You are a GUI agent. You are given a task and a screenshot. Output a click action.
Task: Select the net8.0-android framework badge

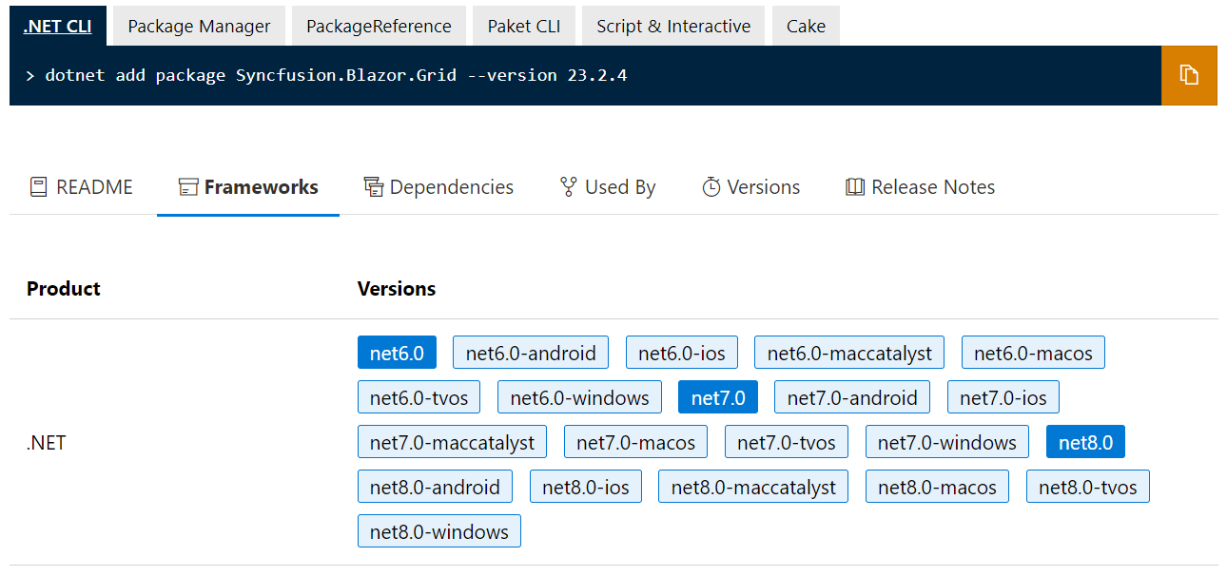(x=435, y=486)
